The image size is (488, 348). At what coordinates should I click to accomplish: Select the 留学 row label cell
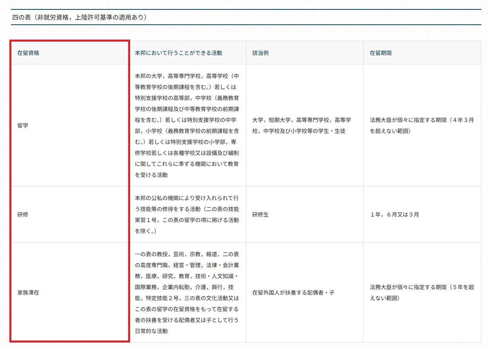[23, 126]
